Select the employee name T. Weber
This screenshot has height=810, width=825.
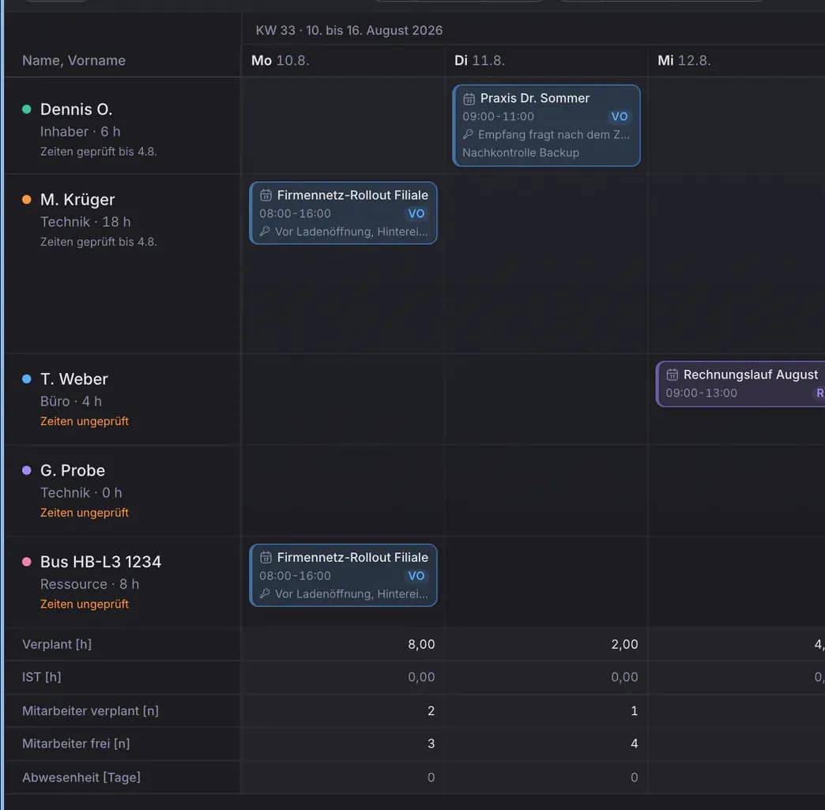click(74, 379)
